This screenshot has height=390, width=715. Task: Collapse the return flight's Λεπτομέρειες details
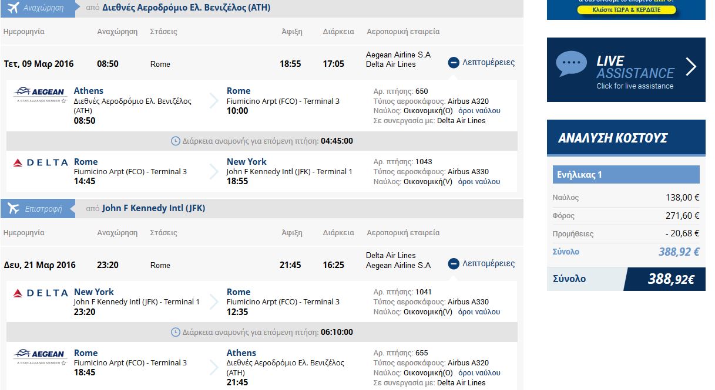481,263
